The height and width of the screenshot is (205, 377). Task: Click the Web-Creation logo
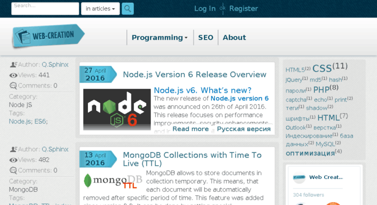coord(49,36)
